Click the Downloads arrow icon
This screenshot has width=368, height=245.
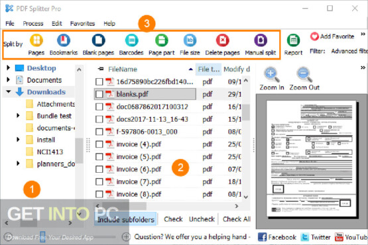click(x=19, y=92)
